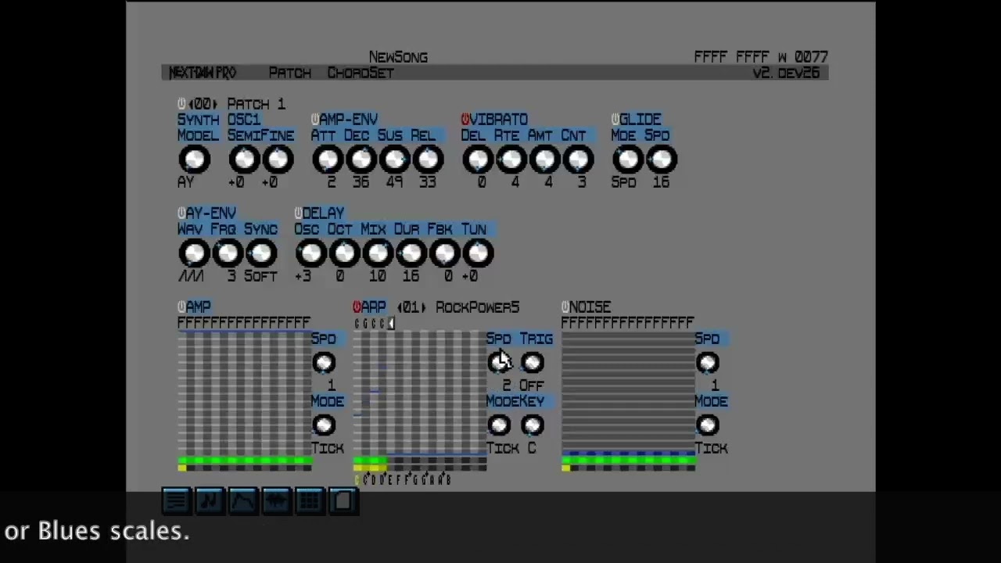Screen dimensions: 1001x563
Task: Click the Vibrato Del knob
Action: [478, 160]
